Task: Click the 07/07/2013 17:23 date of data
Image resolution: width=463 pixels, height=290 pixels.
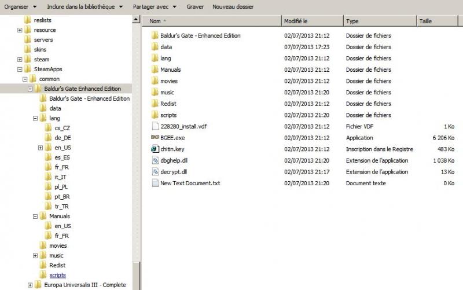Action: coord(307,47)
